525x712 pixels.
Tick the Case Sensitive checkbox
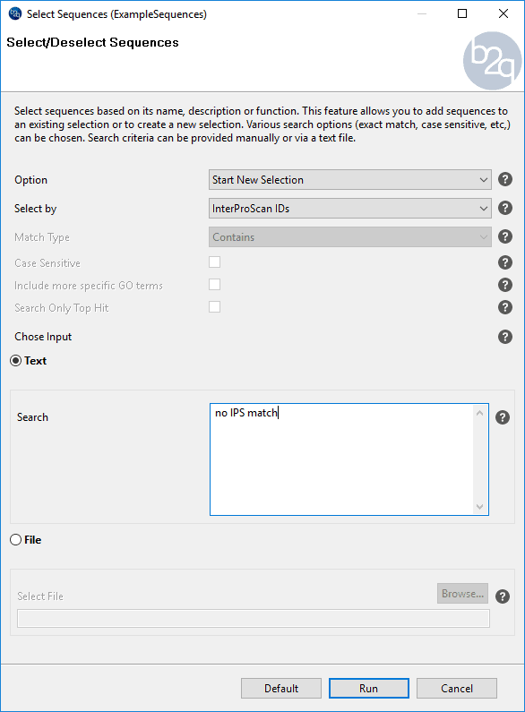click(x=214, y=262)
